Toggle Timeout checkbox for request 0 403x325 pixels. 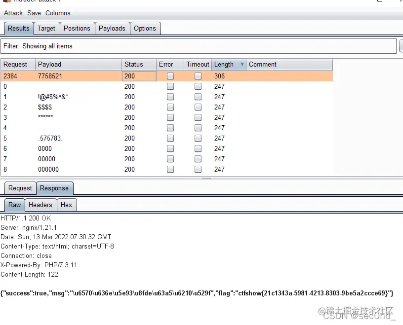[x=198, y=86]
